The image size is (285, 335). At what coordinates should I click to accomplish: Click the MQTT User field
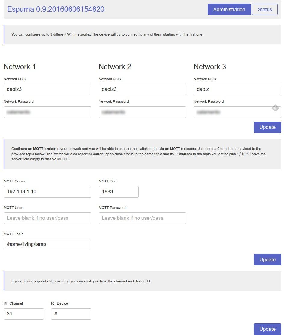[x=48, y=218]
